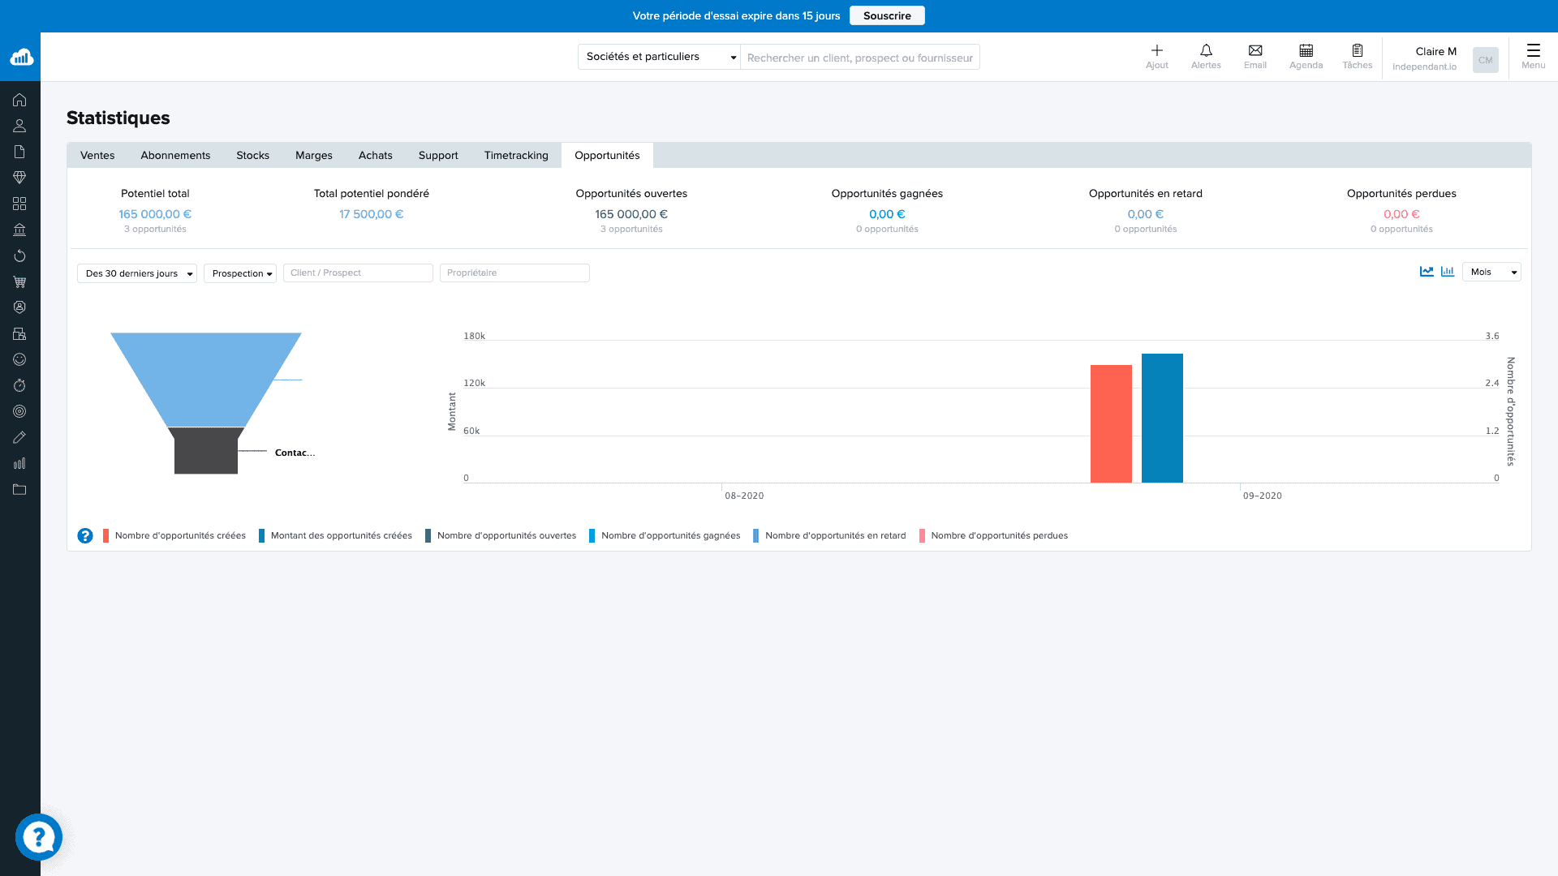
Task: Click the Ajout plus icon
Action: [1157, 50]
